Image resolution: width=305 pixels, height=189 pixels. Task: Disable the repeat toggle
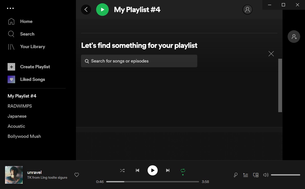183,170
